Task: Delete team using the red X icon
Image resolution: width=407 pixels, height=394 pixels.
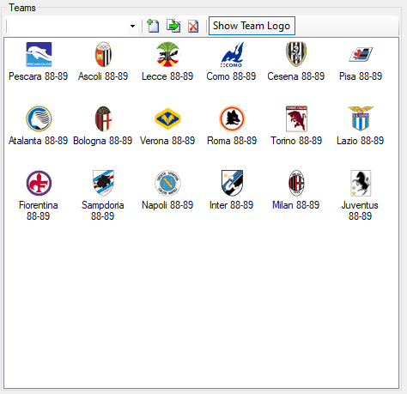Action: [x=193, y=26]
